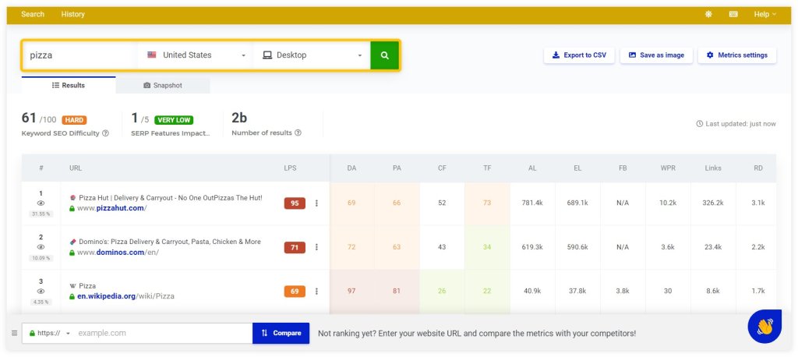Open the Search menu item
The height and width of the screenshot is (357, 798).
[33, 14]
